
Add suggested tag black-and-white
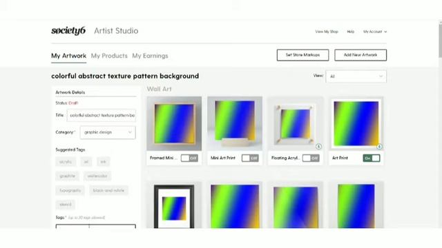(x=108, y=190)
